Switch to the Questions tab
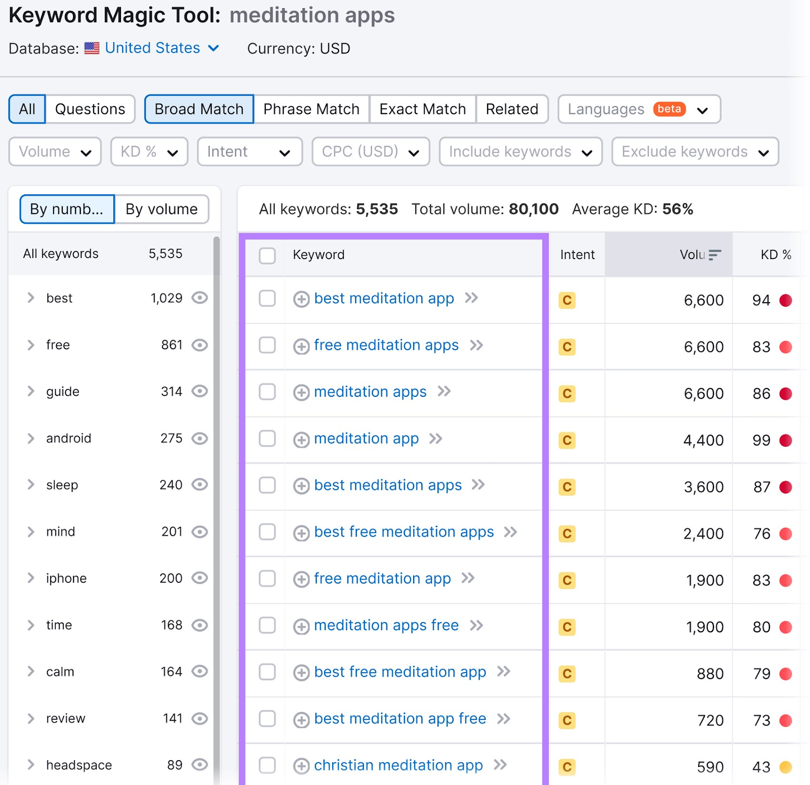 [90, 109]
